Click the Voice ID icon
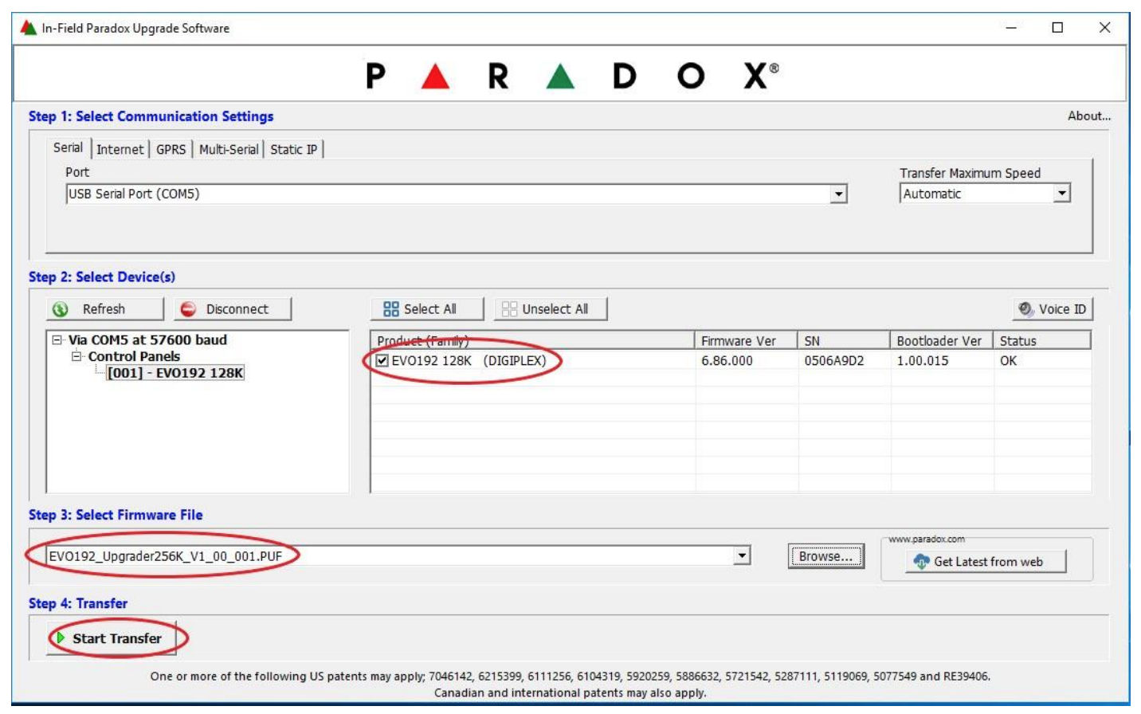 (1026, 309)
